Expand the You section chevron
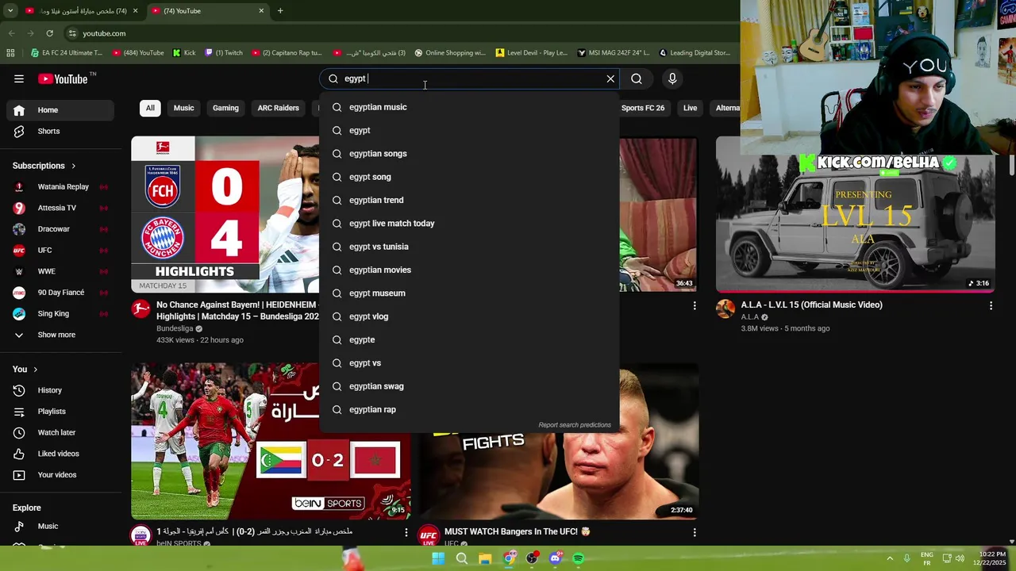This screenshot has height=571, width=1016. coord(35,370)
